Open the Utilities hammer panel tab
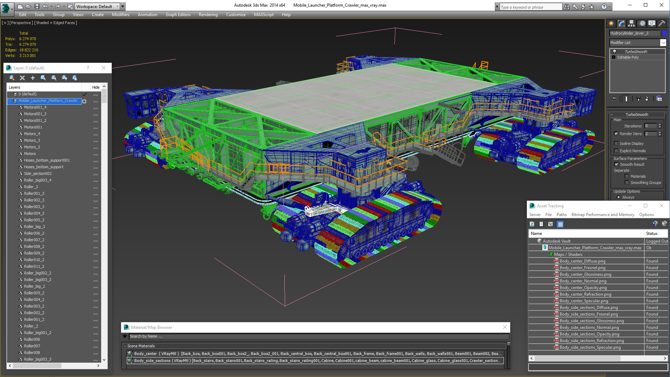Viewport: 670px width, 377px height. pos(662,23)
